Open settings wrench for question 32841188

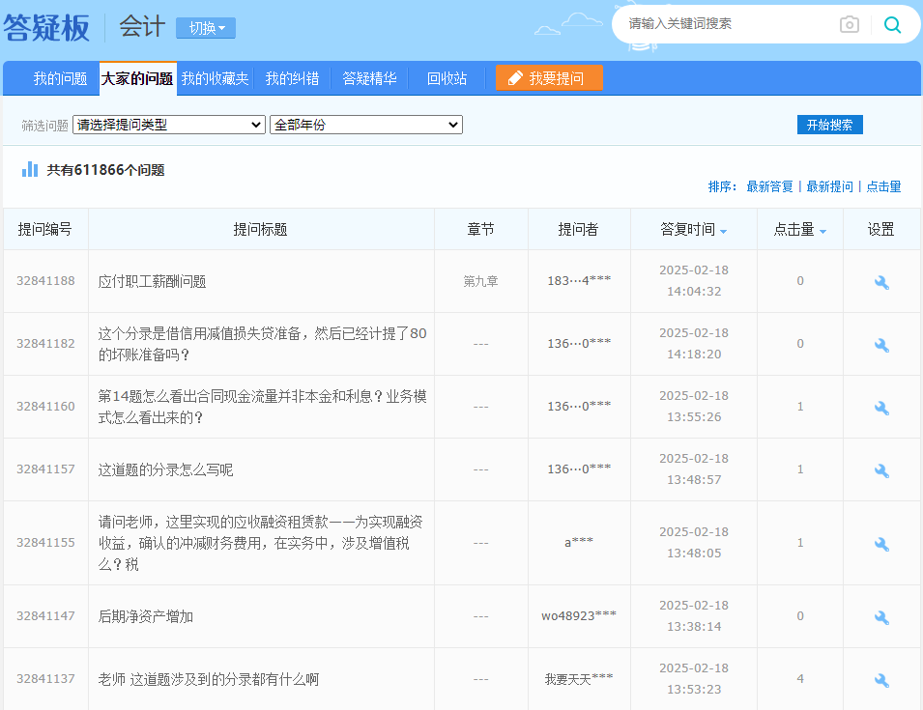880,281
